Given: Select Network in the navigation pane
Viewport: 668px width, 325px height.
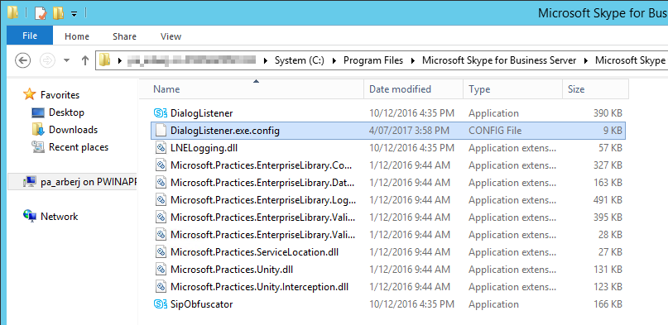Looking at the screenshot, I should [59, 217].
